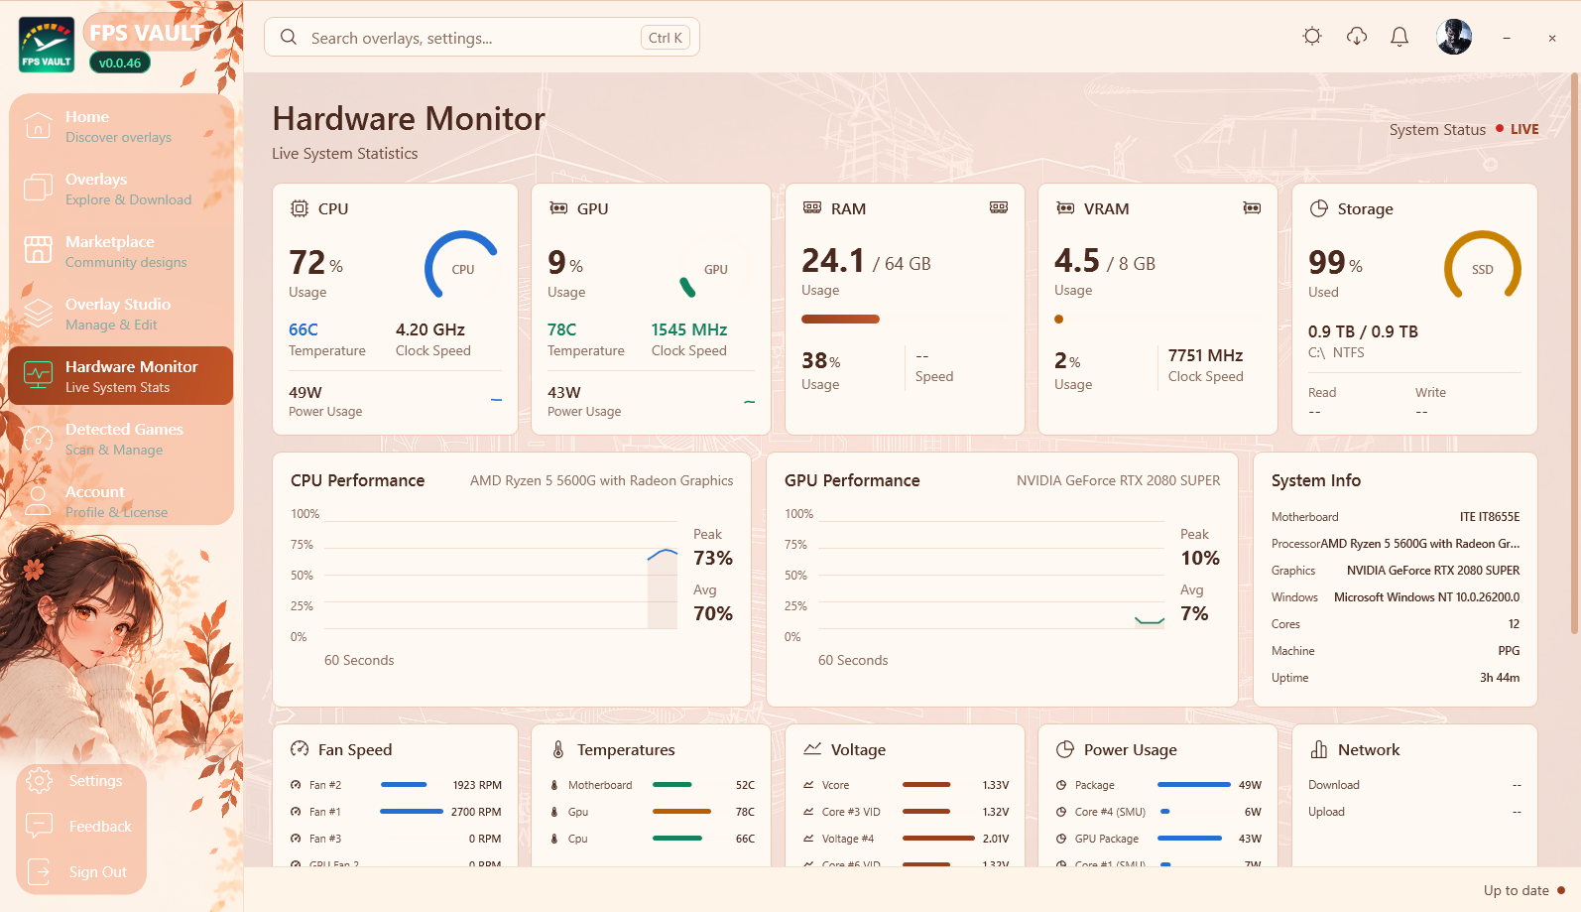Viewport: 1581px width, 912px height.
Task: Focus the Search overlays, settings field
Action: coord(482,38)
